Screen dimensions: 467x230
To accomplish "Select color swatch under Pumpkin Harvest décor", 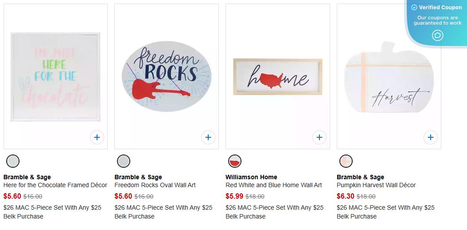I will pyautogui.click(x=346, y=161).
